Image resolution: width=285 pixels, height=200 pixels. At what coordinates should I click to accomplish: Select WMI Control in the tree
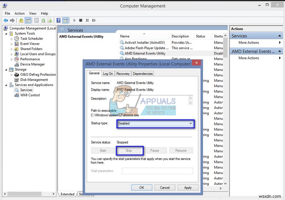(x=30, y=95)
